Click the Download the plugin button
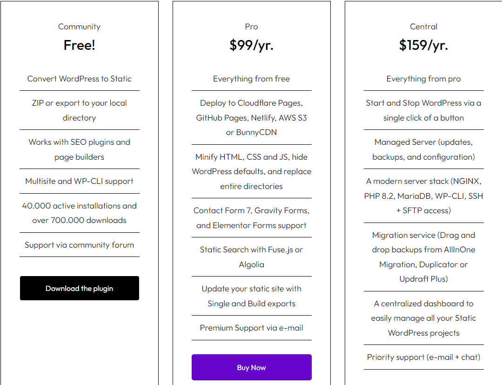Viewport: 502px width, 385px height. 79,288
